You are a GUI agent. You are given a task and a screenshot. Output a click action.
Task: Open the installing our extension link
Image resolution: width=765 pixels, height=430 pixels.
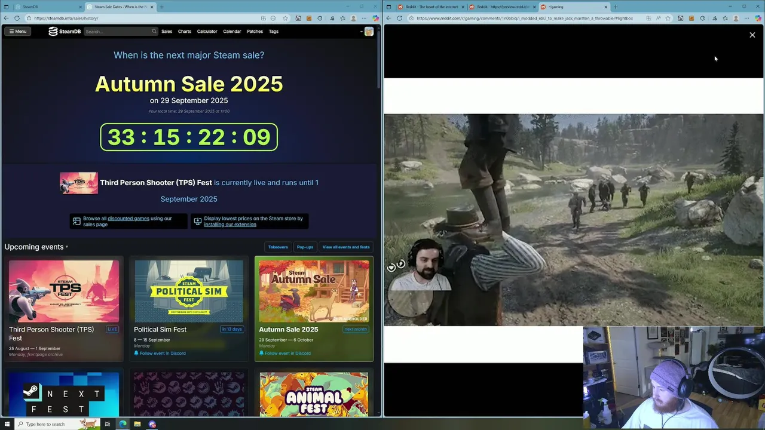(x=229, y=224)
